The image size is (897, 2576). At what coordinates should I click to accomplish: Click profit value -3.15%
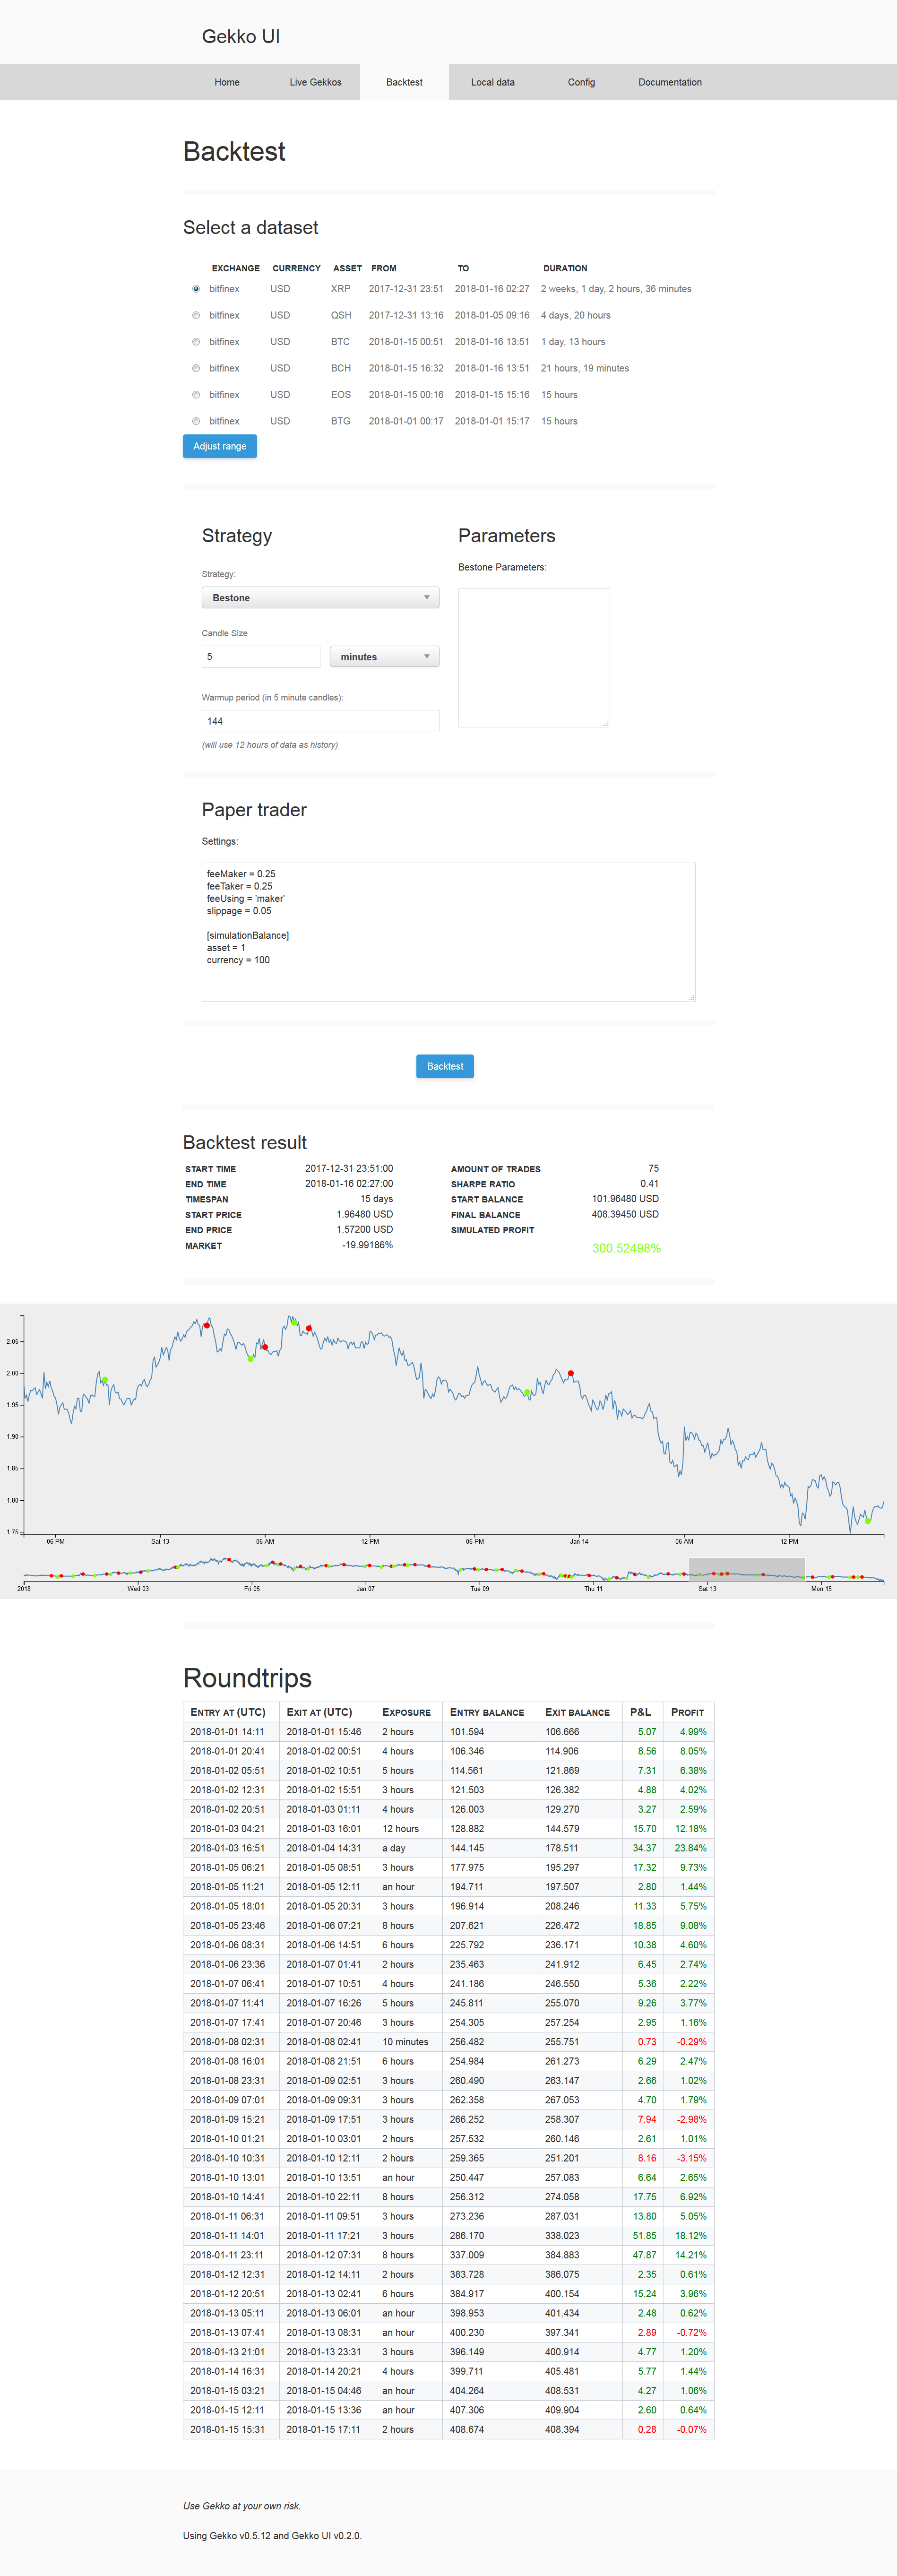tap(692, 2158)
